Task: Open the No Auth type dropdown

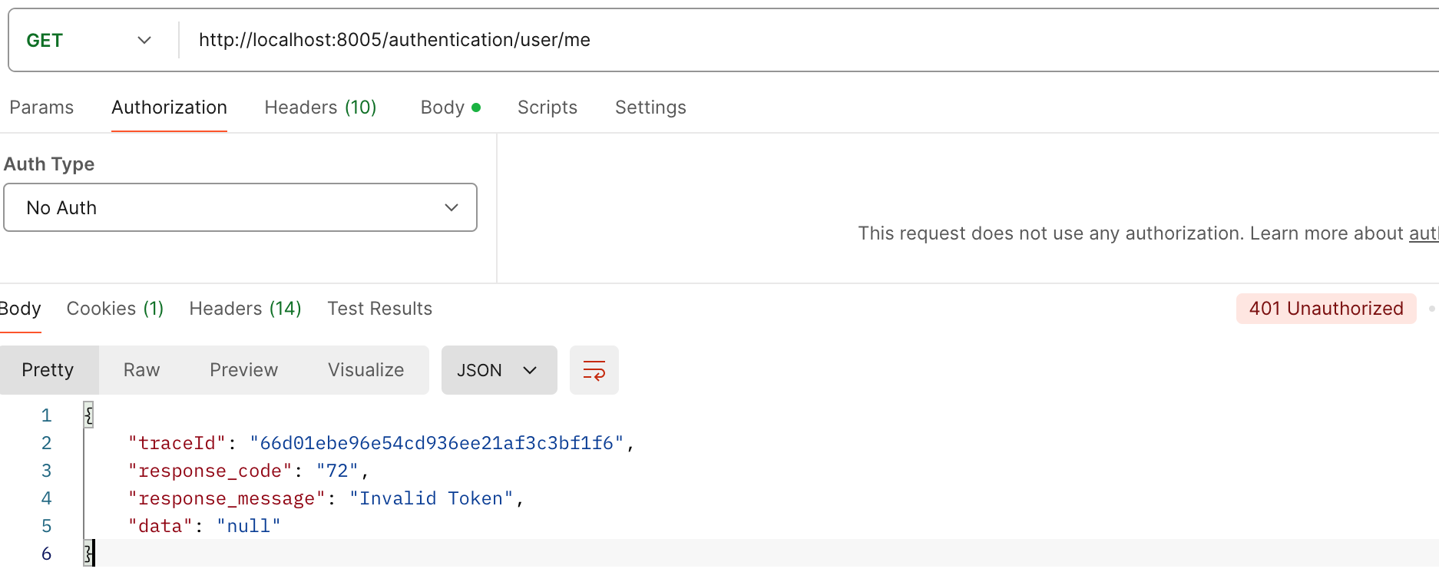Action: pos(240,207)
